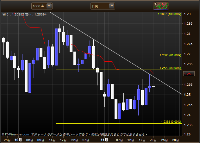Click the 1.235 price axis label
Screen dimensions: 200x143
click(x=188, y=125)
